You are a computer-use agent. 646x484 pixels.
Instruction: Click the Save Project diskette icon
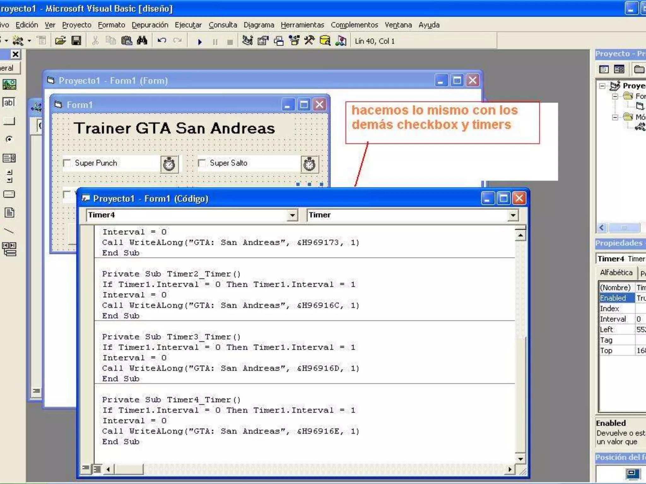tap(76, 41)
